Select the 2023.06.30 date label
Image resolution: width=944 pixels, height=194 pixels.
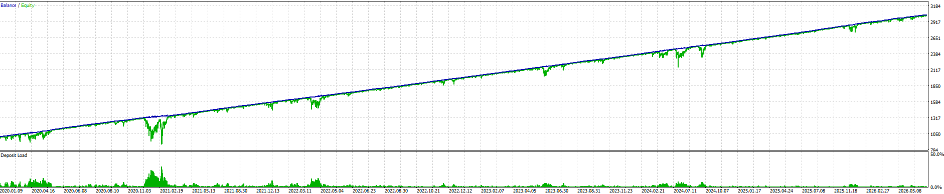(557, 190)
